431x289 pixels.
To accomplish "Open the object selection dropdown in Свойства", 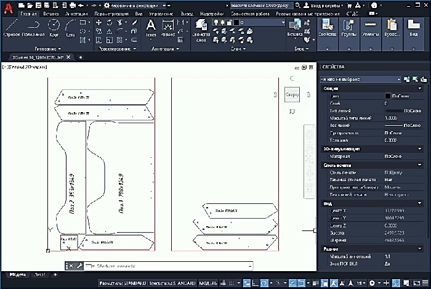I will click(360, 79).
